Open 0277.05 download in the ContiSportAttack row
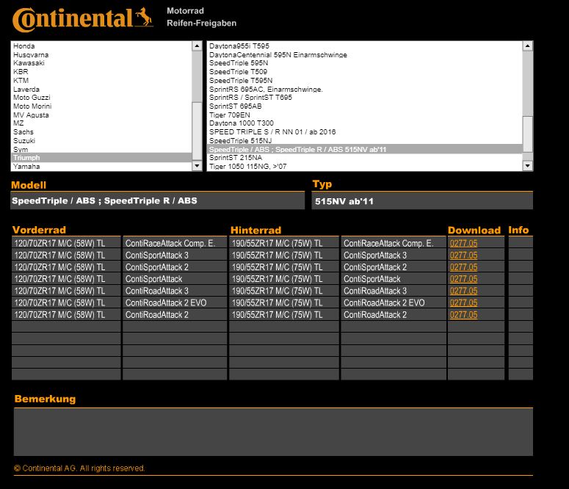The image size is (569, 489). 463,279
